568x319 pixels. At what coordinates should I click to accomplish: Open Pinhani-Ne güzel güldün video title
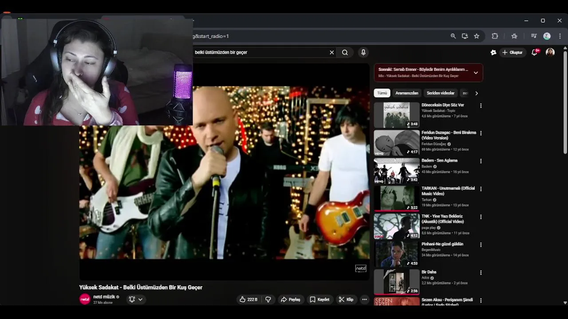click(x=442, y=244)
